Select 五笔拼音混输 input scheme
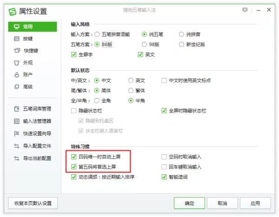 point(97,34)
